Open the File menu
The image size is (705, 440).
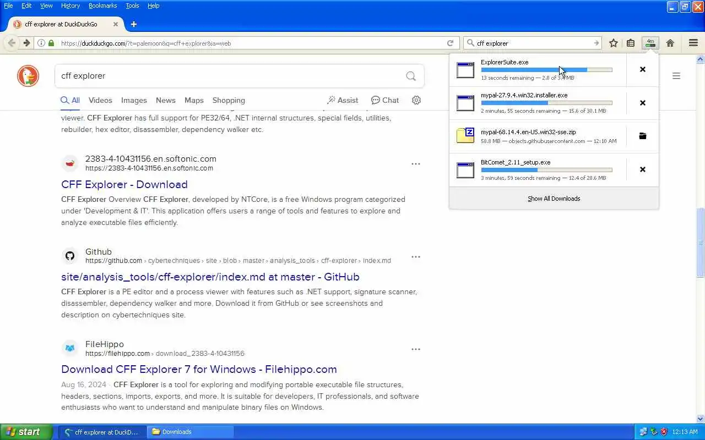(8, 5)
